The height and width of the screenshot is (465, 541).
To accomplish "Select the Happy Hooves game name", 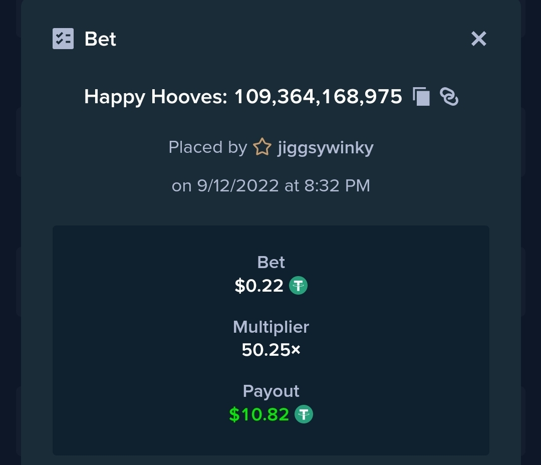I will click(156, 97).
